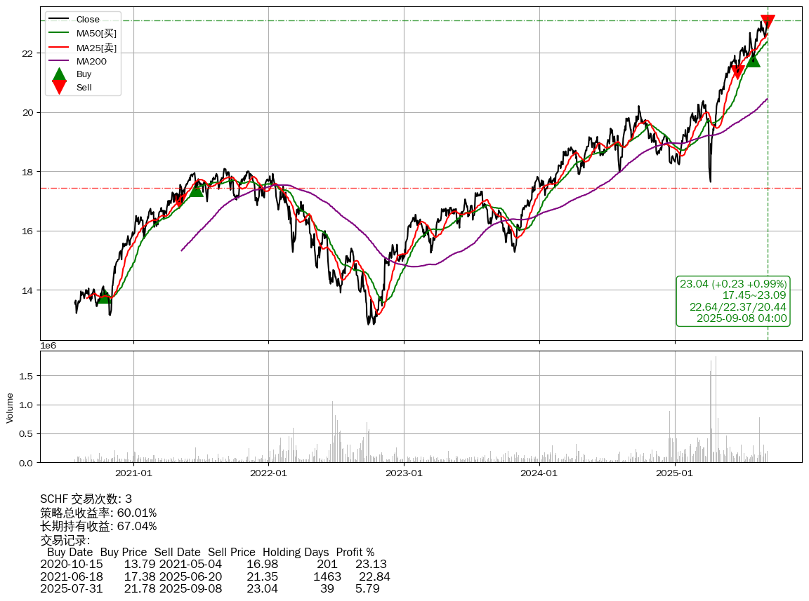809x601 pixels.
Task: Select the red Sell marker from May 2021
Action: pyautogui.click(x=180, y=201)
